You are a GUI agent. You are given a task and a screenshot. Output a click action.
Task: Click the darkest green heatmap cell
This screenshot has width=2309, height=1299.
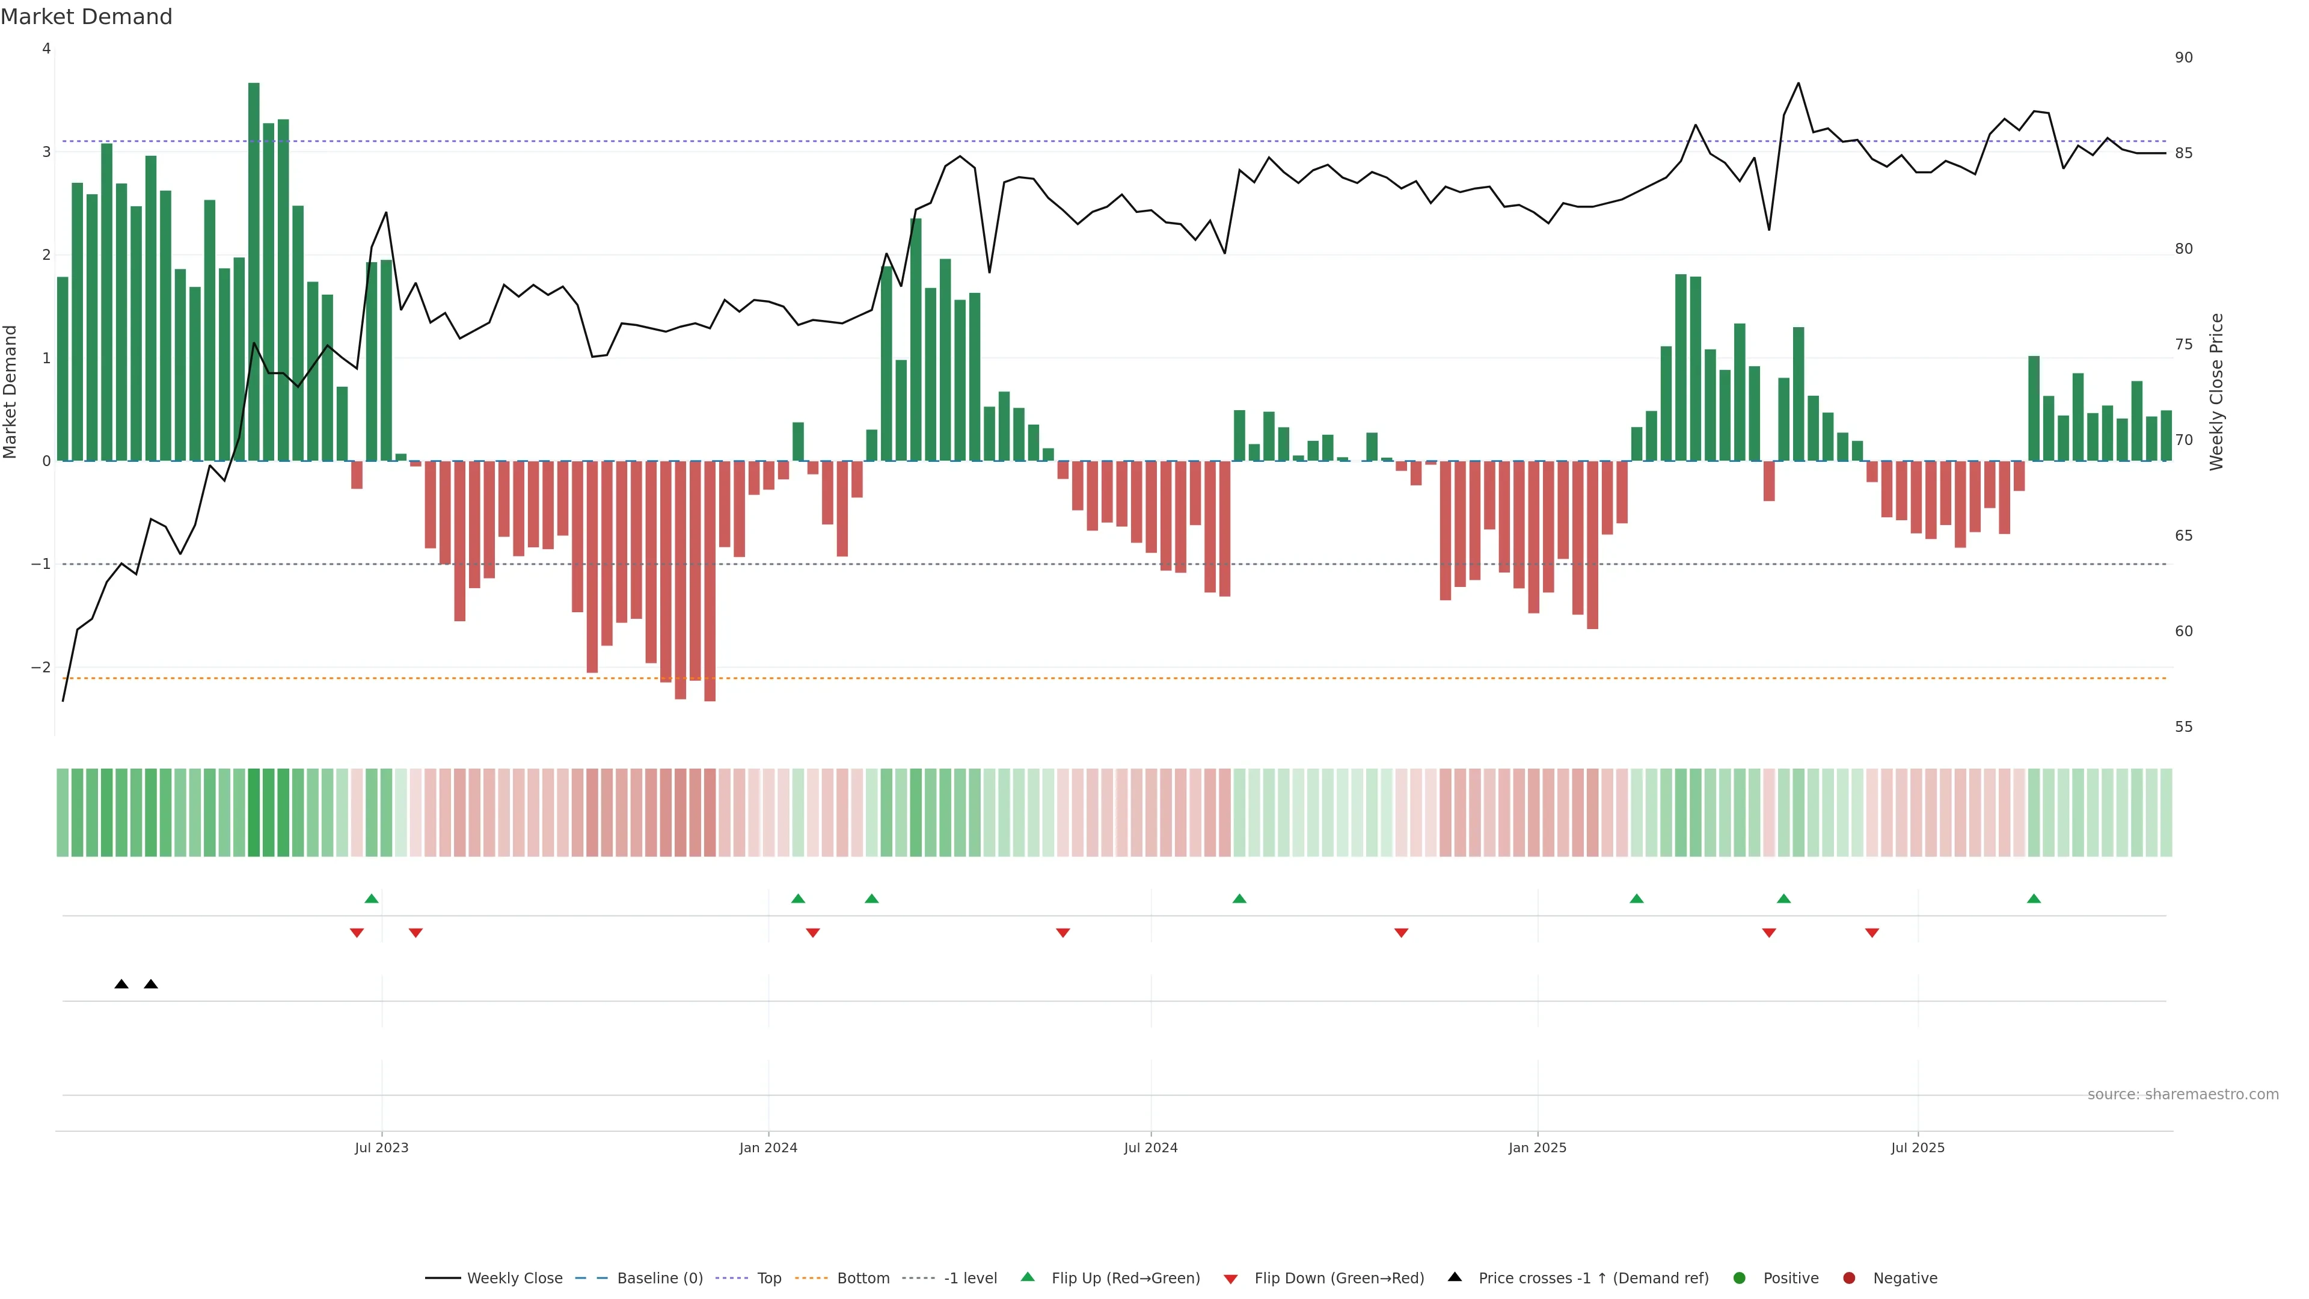tap(254, 812)
